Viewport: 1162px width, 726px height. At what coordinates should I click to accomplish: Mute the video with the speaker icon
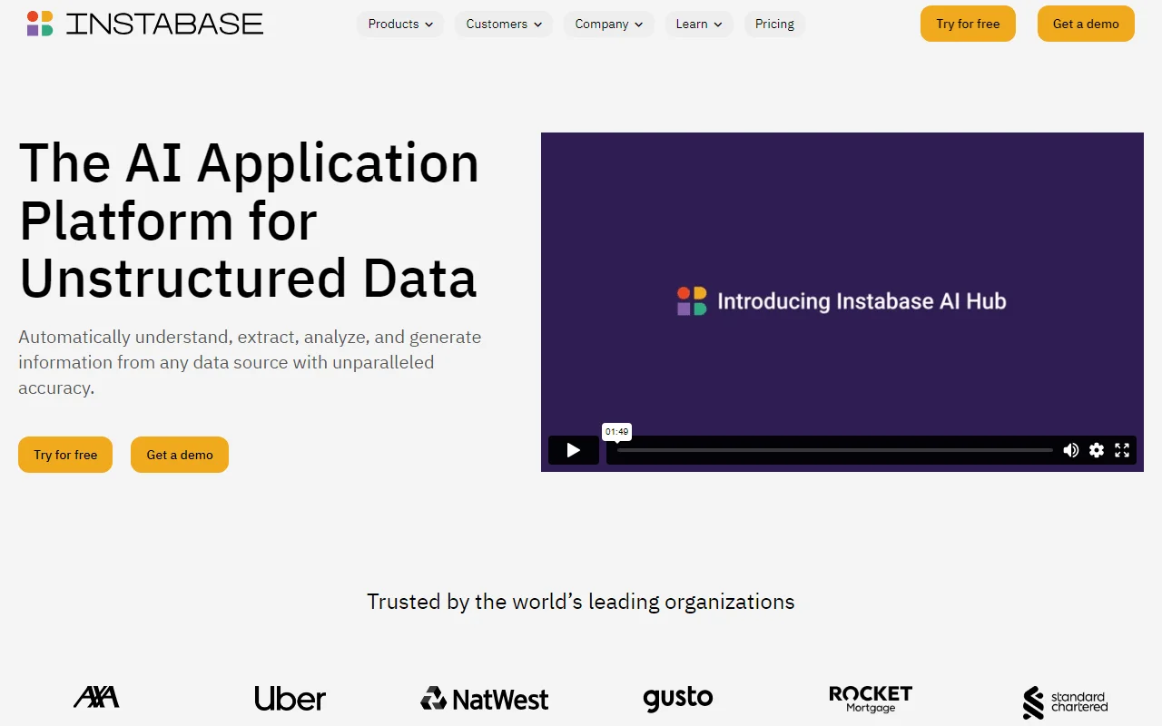click(1071, 450)
